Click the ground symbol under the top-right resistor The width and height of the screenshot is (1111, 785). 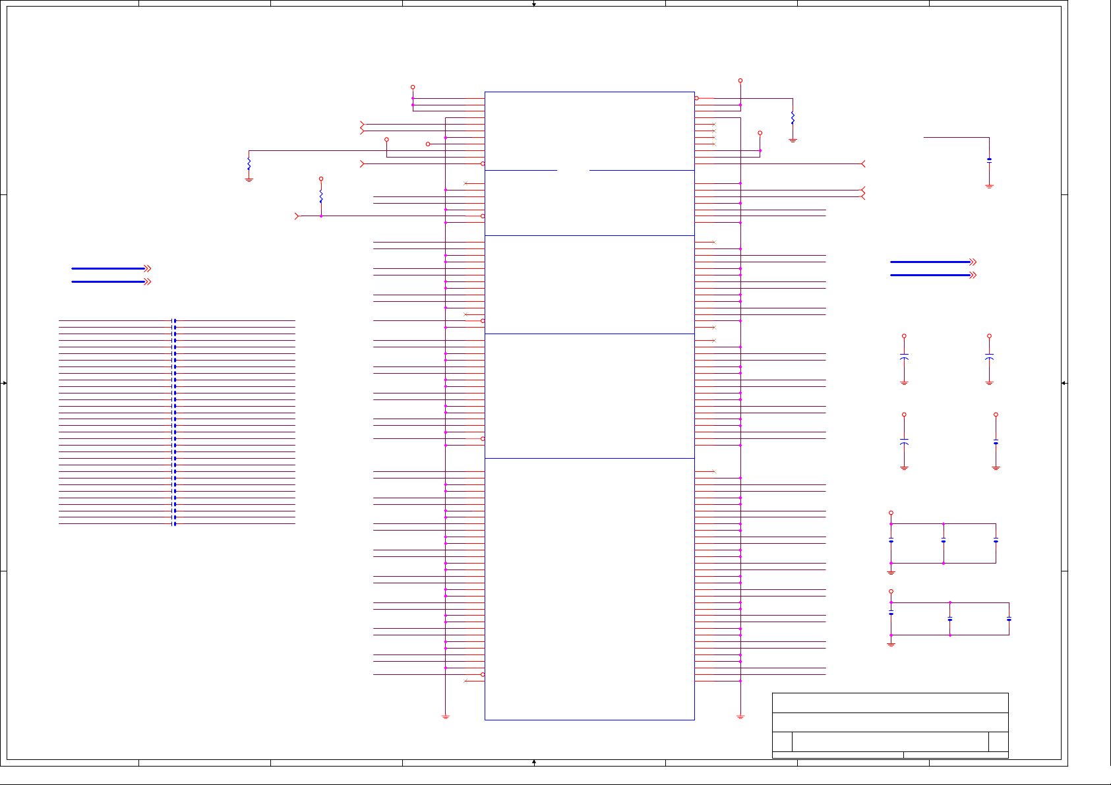(793, 140)
